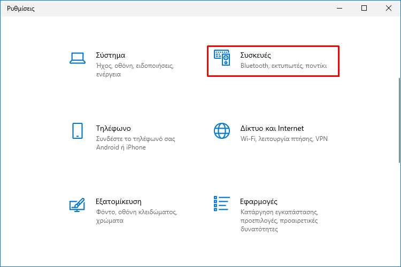Open the Εφαρμογές list icon
401x267 pixels.
(x=222, y=203)
